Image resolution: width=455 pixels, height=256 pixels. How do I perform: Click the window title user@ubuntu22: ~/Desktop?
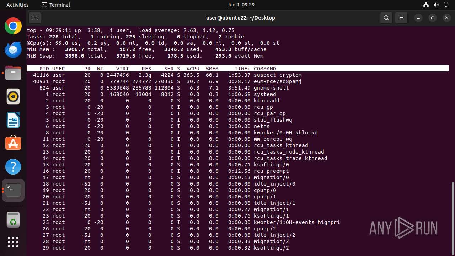(241, 18)
